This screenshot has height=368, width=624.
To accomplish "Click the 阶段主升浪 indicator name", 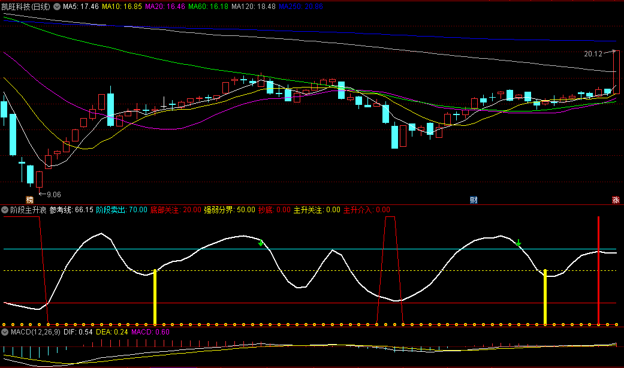I will [28, 210].
